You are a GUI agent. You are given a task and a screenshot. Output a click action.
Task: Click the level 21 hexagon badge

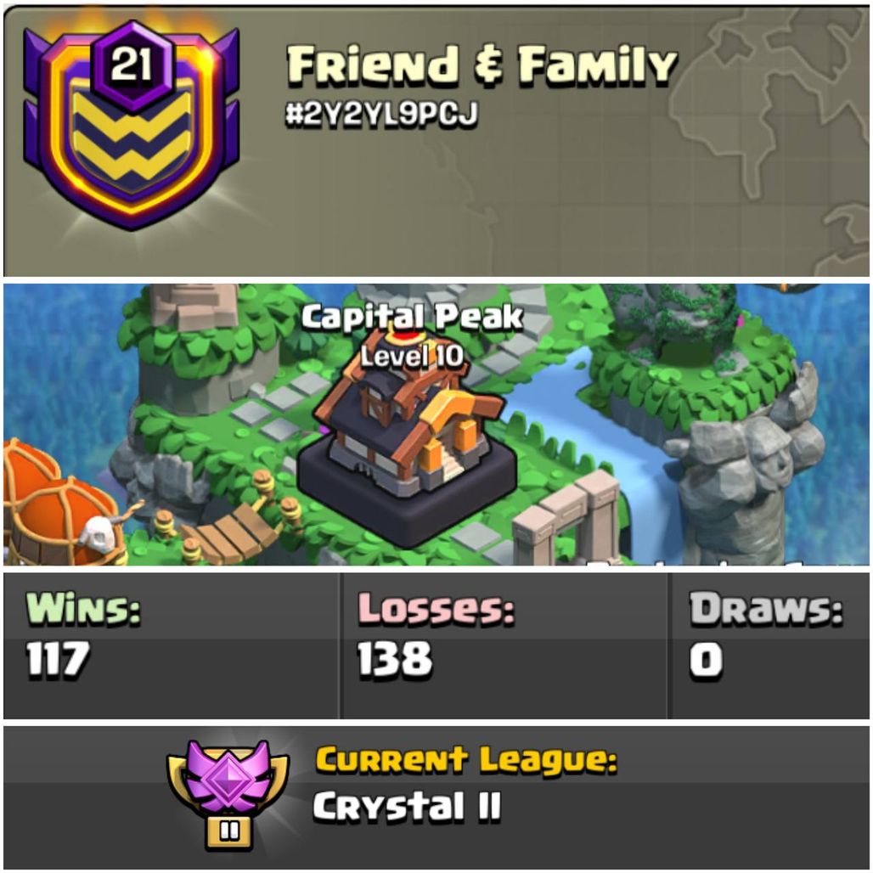[132, 64]
